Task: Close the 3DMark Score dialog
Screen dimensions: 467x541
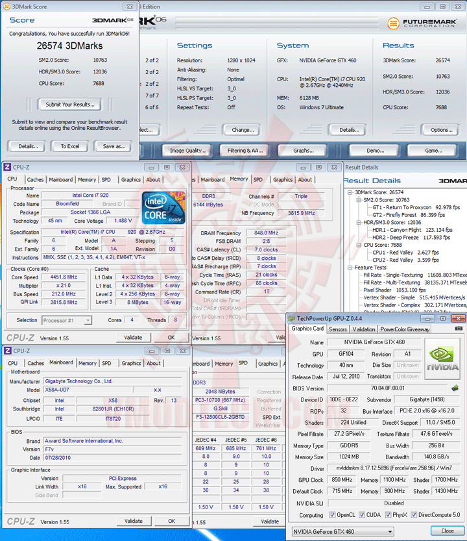Action: [130, 6]
